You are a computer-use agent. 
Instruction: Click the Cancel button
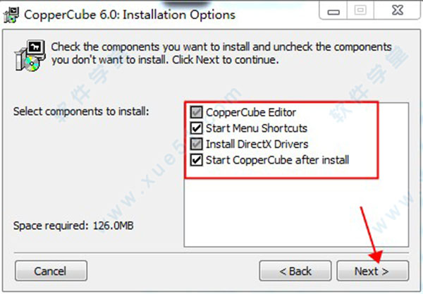[51, 271]
